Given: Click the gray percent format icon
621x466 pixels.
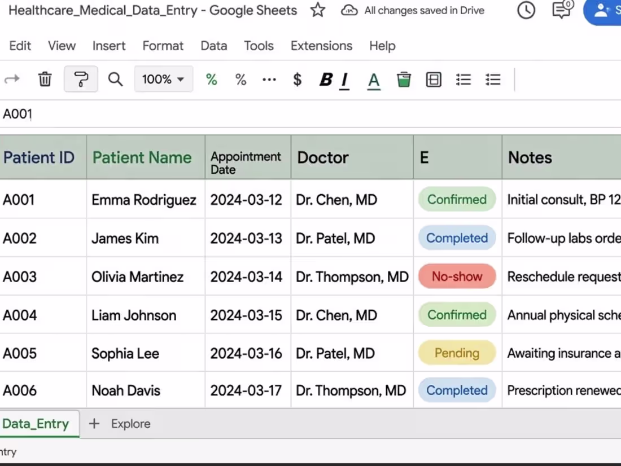Looking at the screenshot, I should 241,80.
